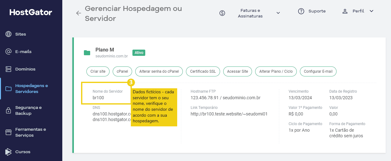Click the Configurar E-mail button
This screenshot has height=161, width=391.
318,71
